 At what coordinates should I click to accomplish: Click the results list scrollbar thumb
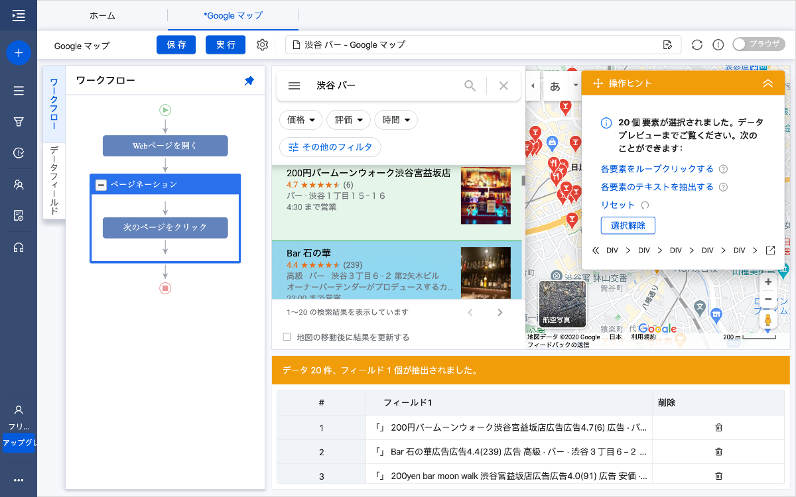click(523, 180)
